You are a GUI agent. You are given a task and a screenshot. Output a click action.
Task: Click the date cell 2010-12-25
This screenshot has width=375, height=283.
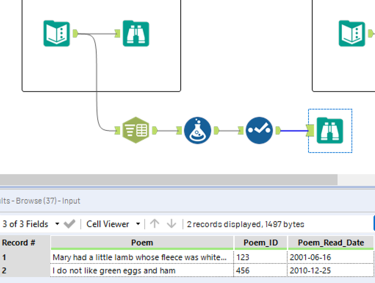pos(331,270)
